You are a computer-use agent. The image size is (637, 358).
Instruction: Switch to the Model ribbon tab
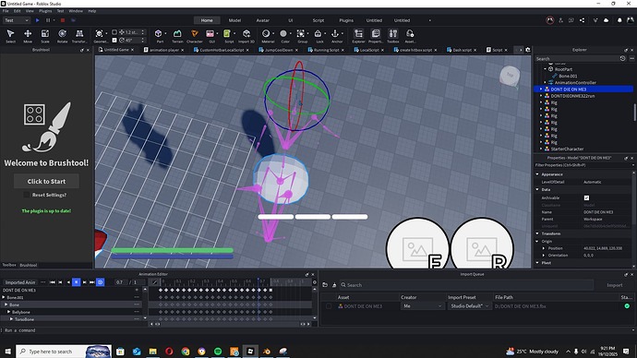[x=234, y=20]
